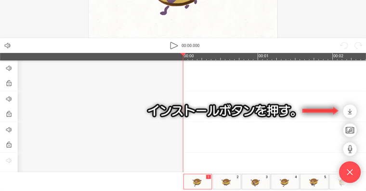The width and height of the screenshot is (366, 191).
Task: Toggle the dimmed fourth track speaker
Action: 9,160
